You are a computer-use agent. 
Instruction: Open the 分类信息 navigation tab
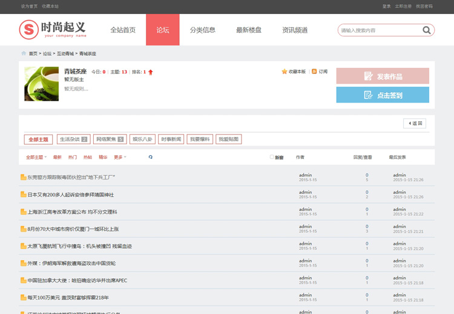click(x=202, y=30)
